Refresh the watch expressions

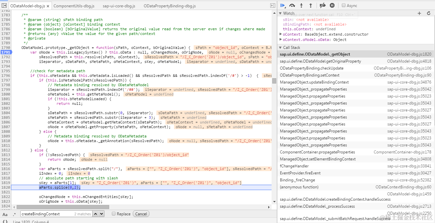pyautogui.click(x=429, y=13)
